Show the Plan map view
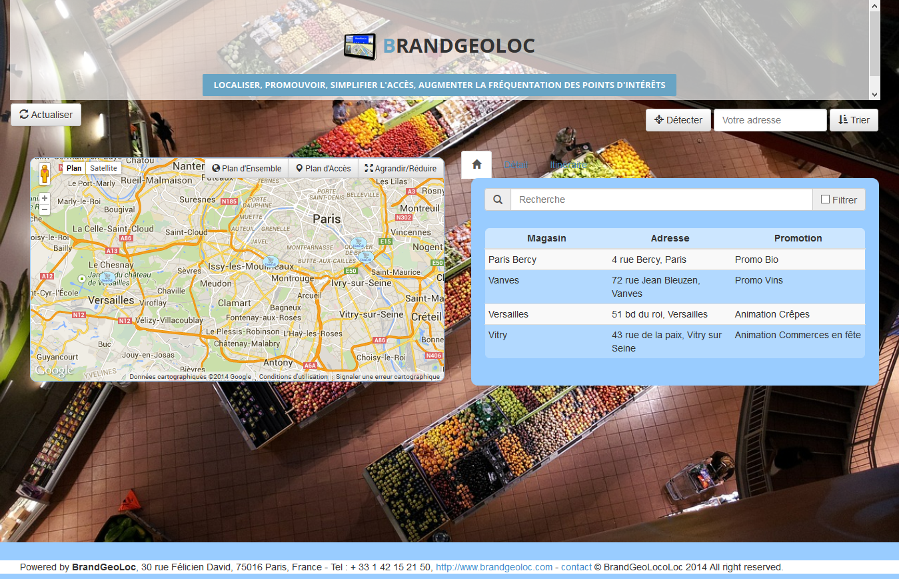Screen dimensions: 899x579 (74, 168)
